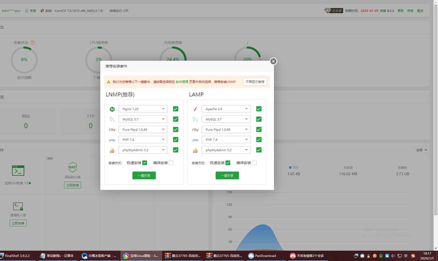Expand the 全部 filter dropdown
Viewport: 438px width, 261px height.
421,150
